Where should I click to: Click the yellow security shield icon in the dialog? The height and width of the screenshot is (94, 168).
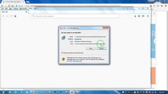(63, 59)
